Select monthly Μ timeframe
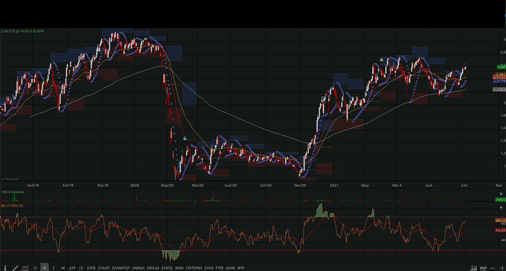This screenshot has height=271, width=506. (63, 268)
